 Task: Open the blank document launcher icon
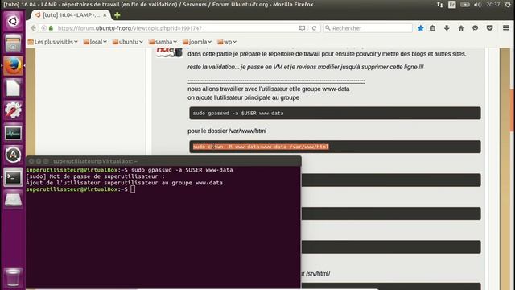coord(13,88)
